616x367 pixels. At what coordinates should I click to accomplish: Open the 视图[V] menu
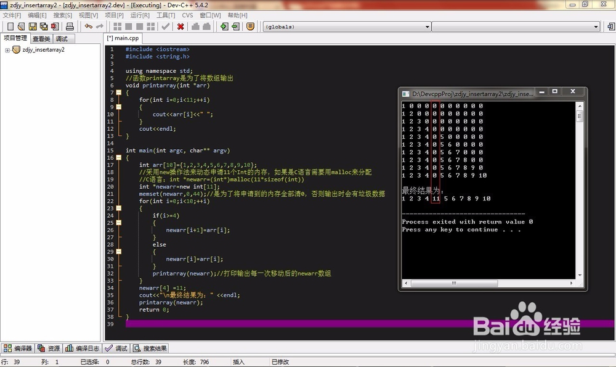tap(88, 15)
